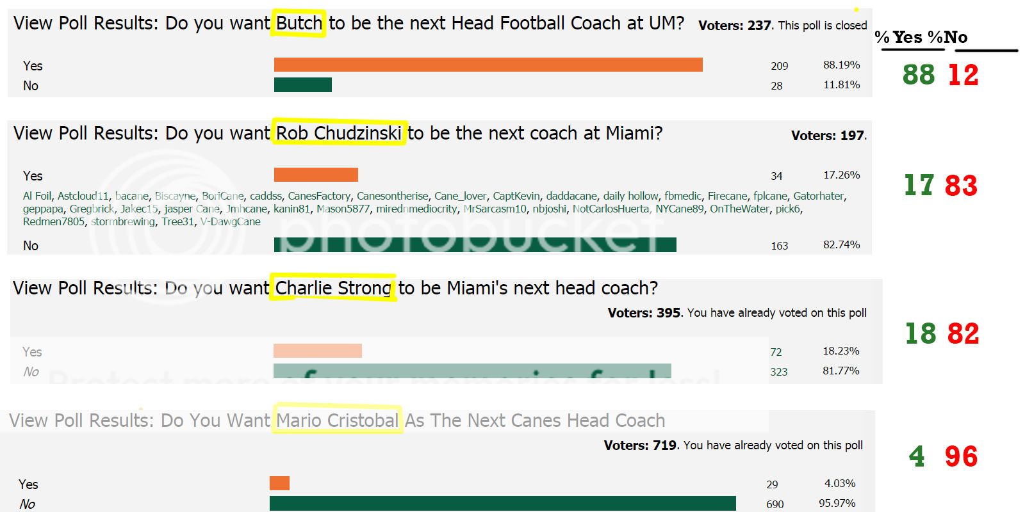Click the Al Foil voter name
Screen dimensions: 1025x512
[37, 196]
